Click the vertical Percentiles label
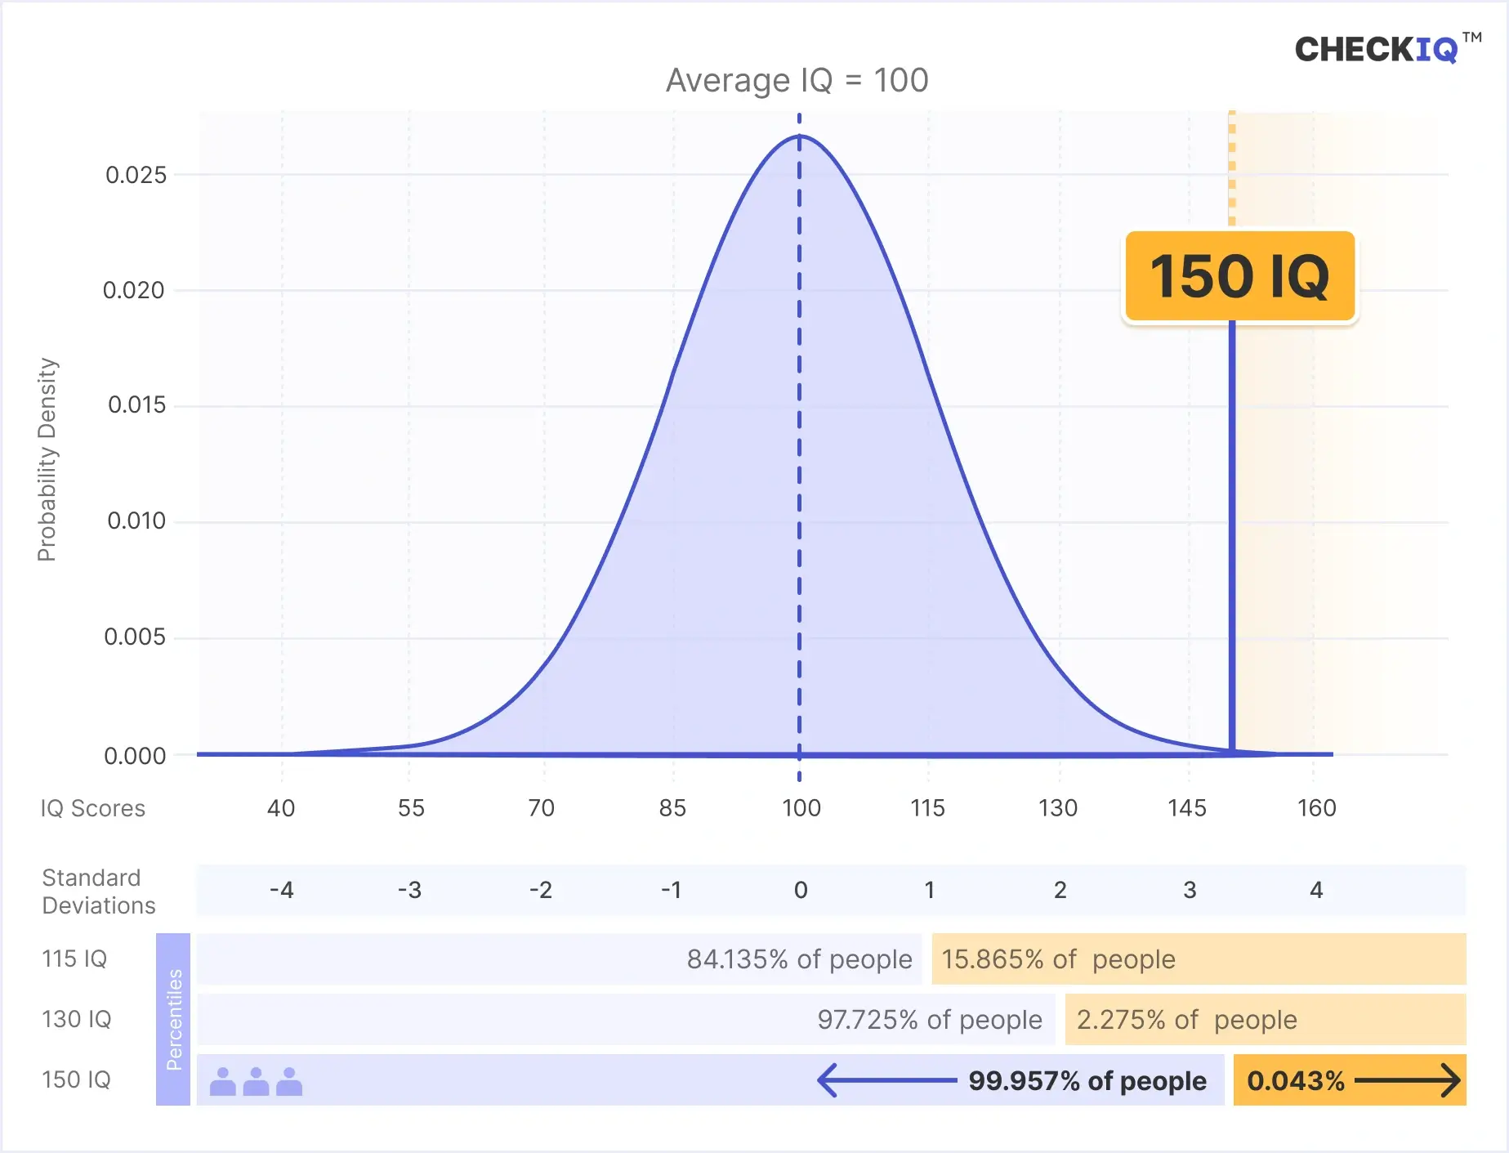Viewport: 1509px width, 1153px height. [173, 1020]
